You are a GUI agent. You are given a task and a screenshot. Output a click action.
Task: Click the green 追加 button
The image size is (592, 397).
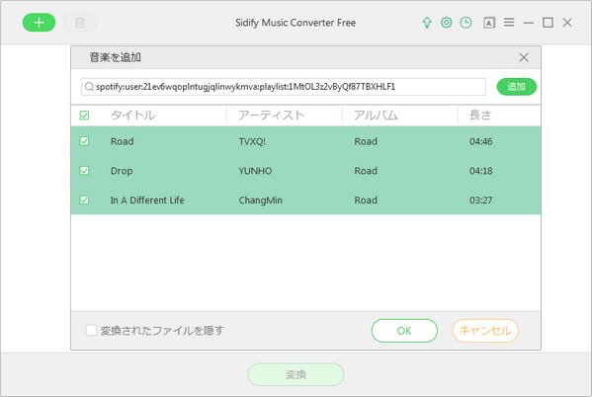tap(517, 87)
